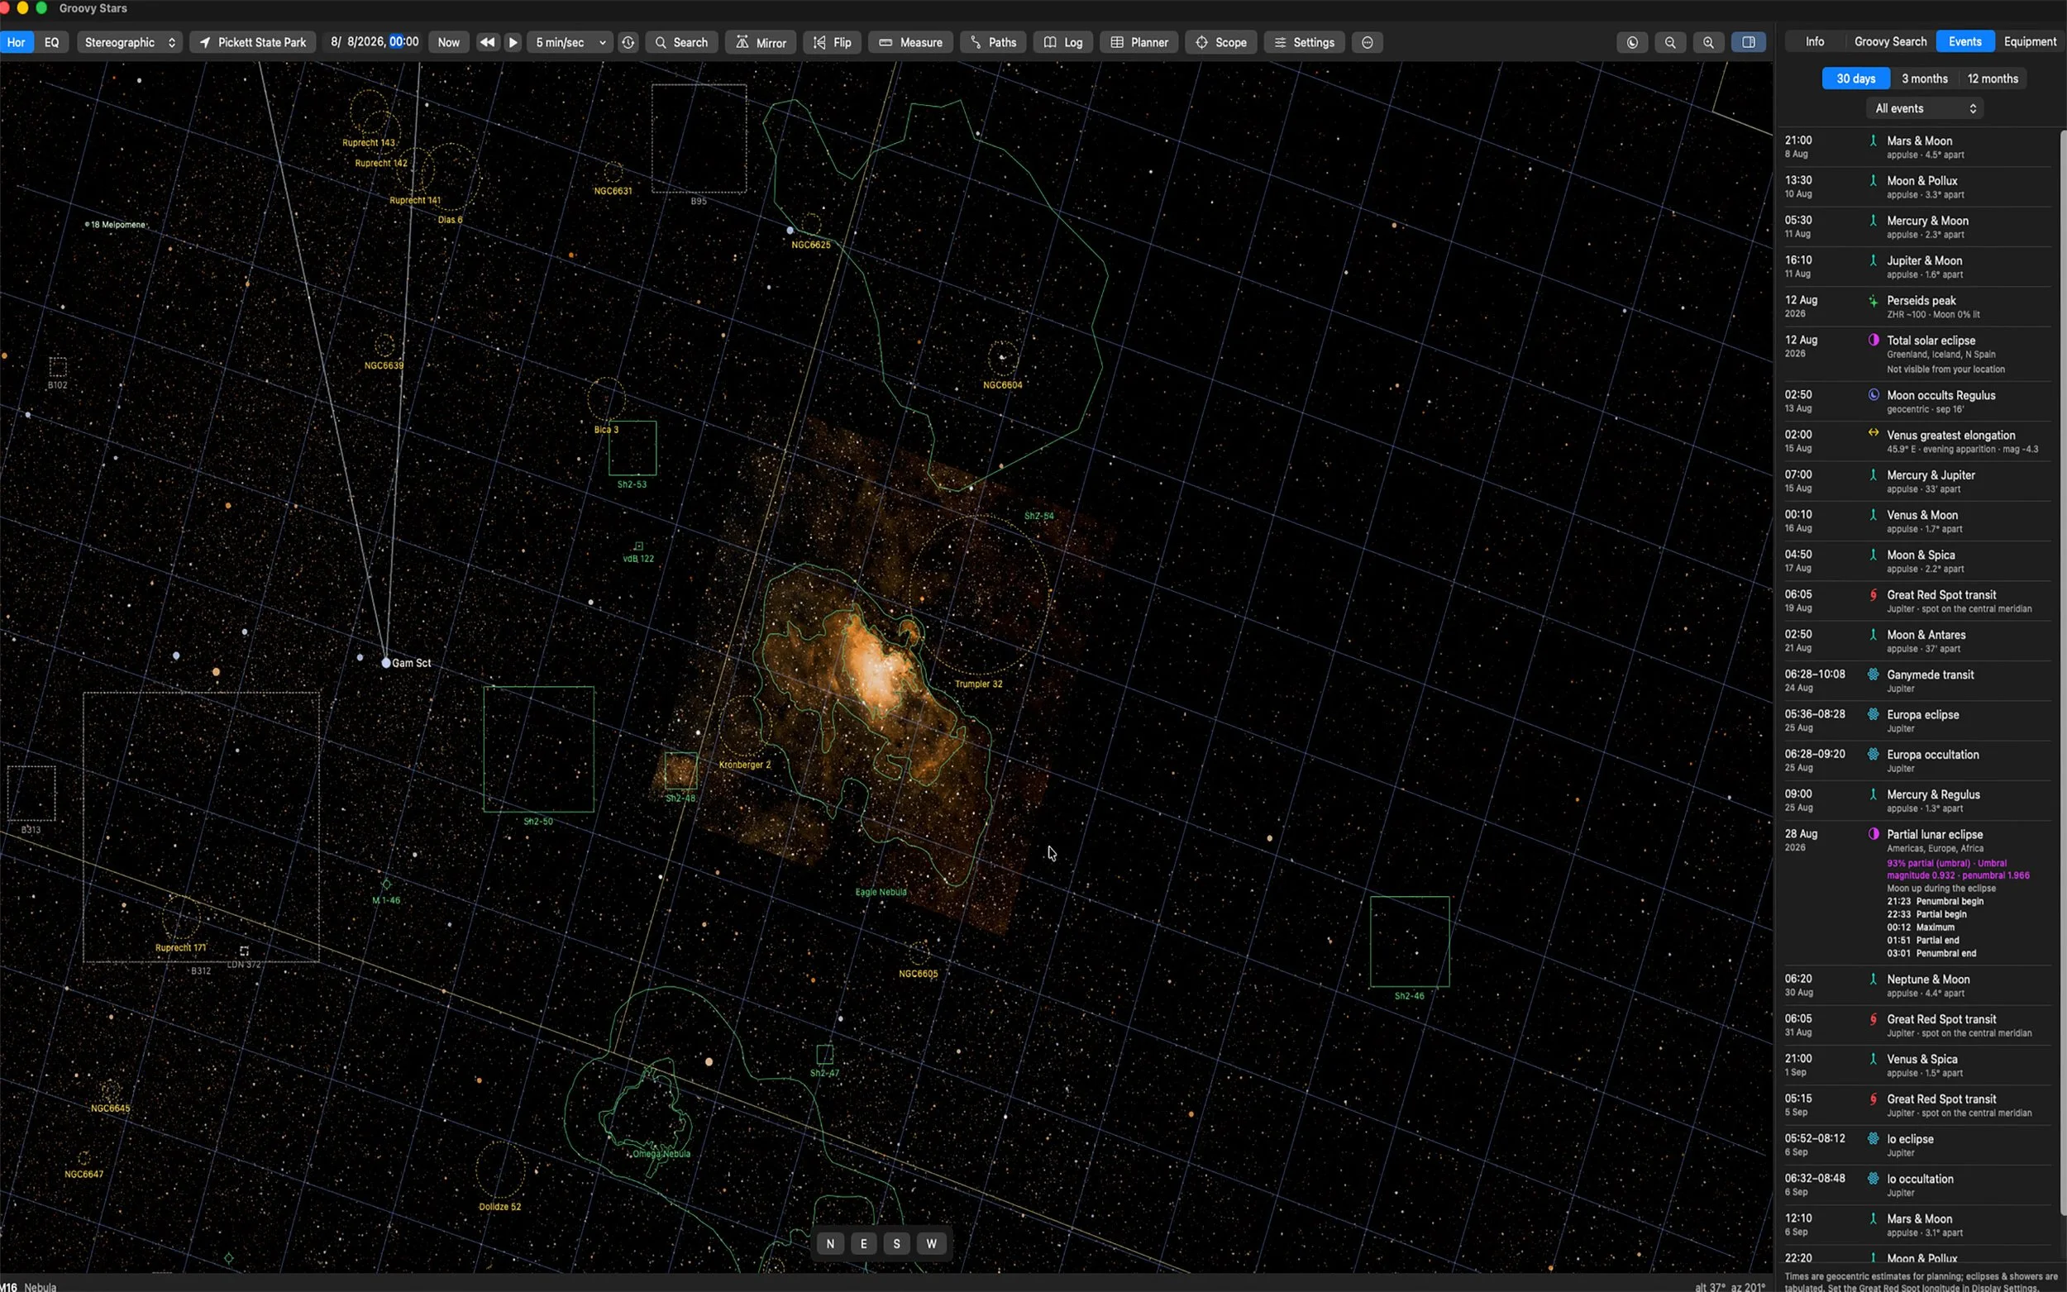
Task: Face west with the W button
Action: tap(931, 1244)
